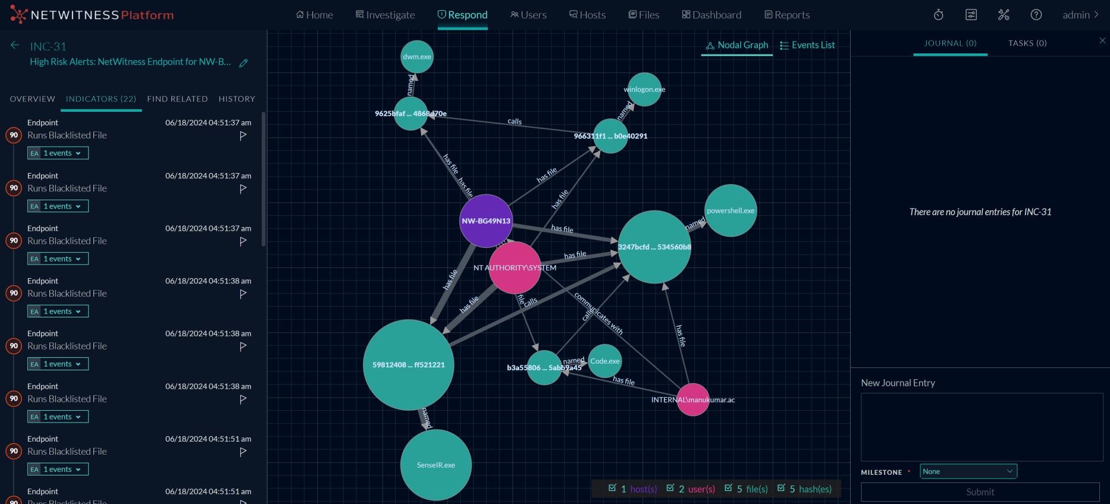Viewport: 1110px width, 504px height.
Task: Open the admin user menu
Action: (1081, 15)
